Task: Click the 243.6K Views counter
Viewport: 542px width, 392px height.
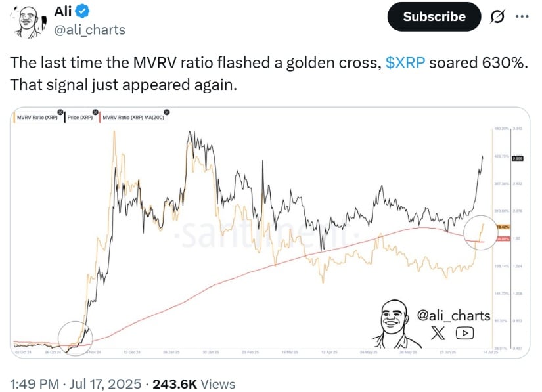Action: 194,384
